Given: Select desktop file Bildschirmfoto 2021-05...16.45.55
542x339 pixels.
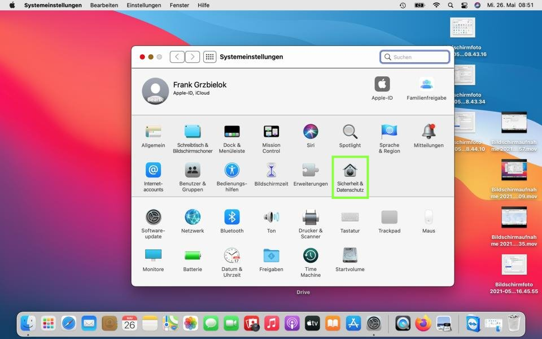Looking at the screenshot, I should coord(514,274).
